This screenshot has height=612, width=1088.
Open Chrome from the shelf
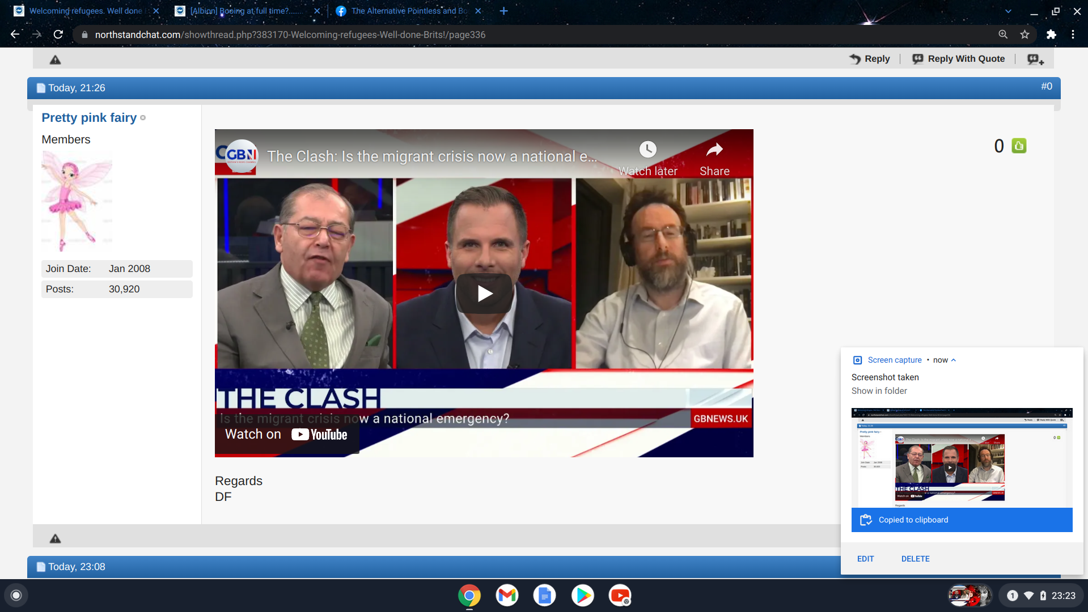469,596
